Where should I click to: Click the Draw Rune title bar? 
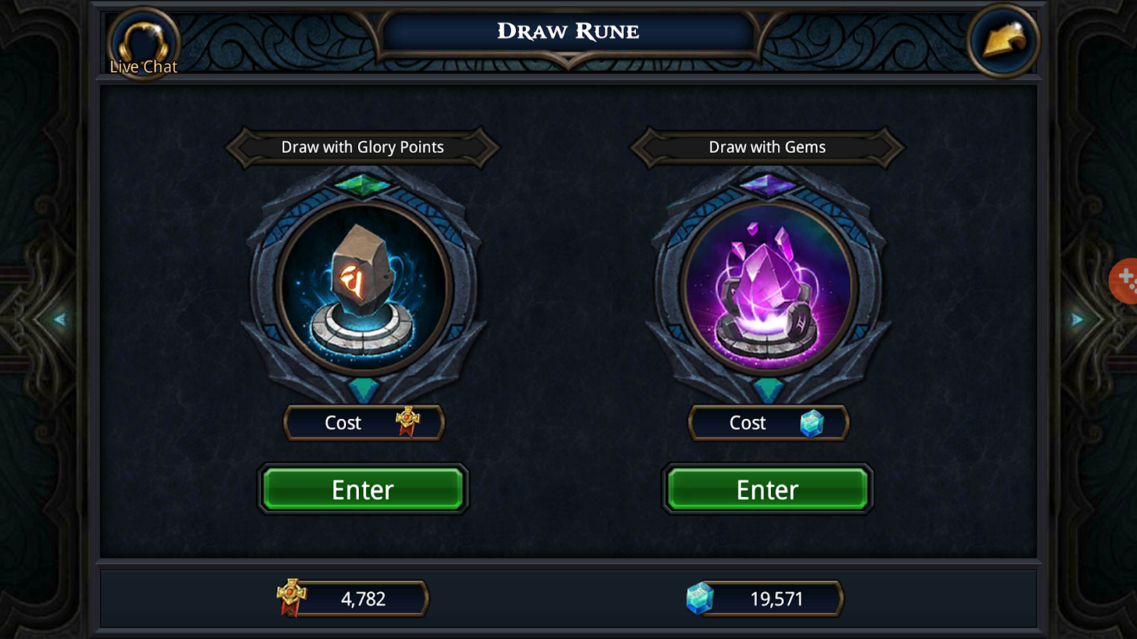(568, 32)
